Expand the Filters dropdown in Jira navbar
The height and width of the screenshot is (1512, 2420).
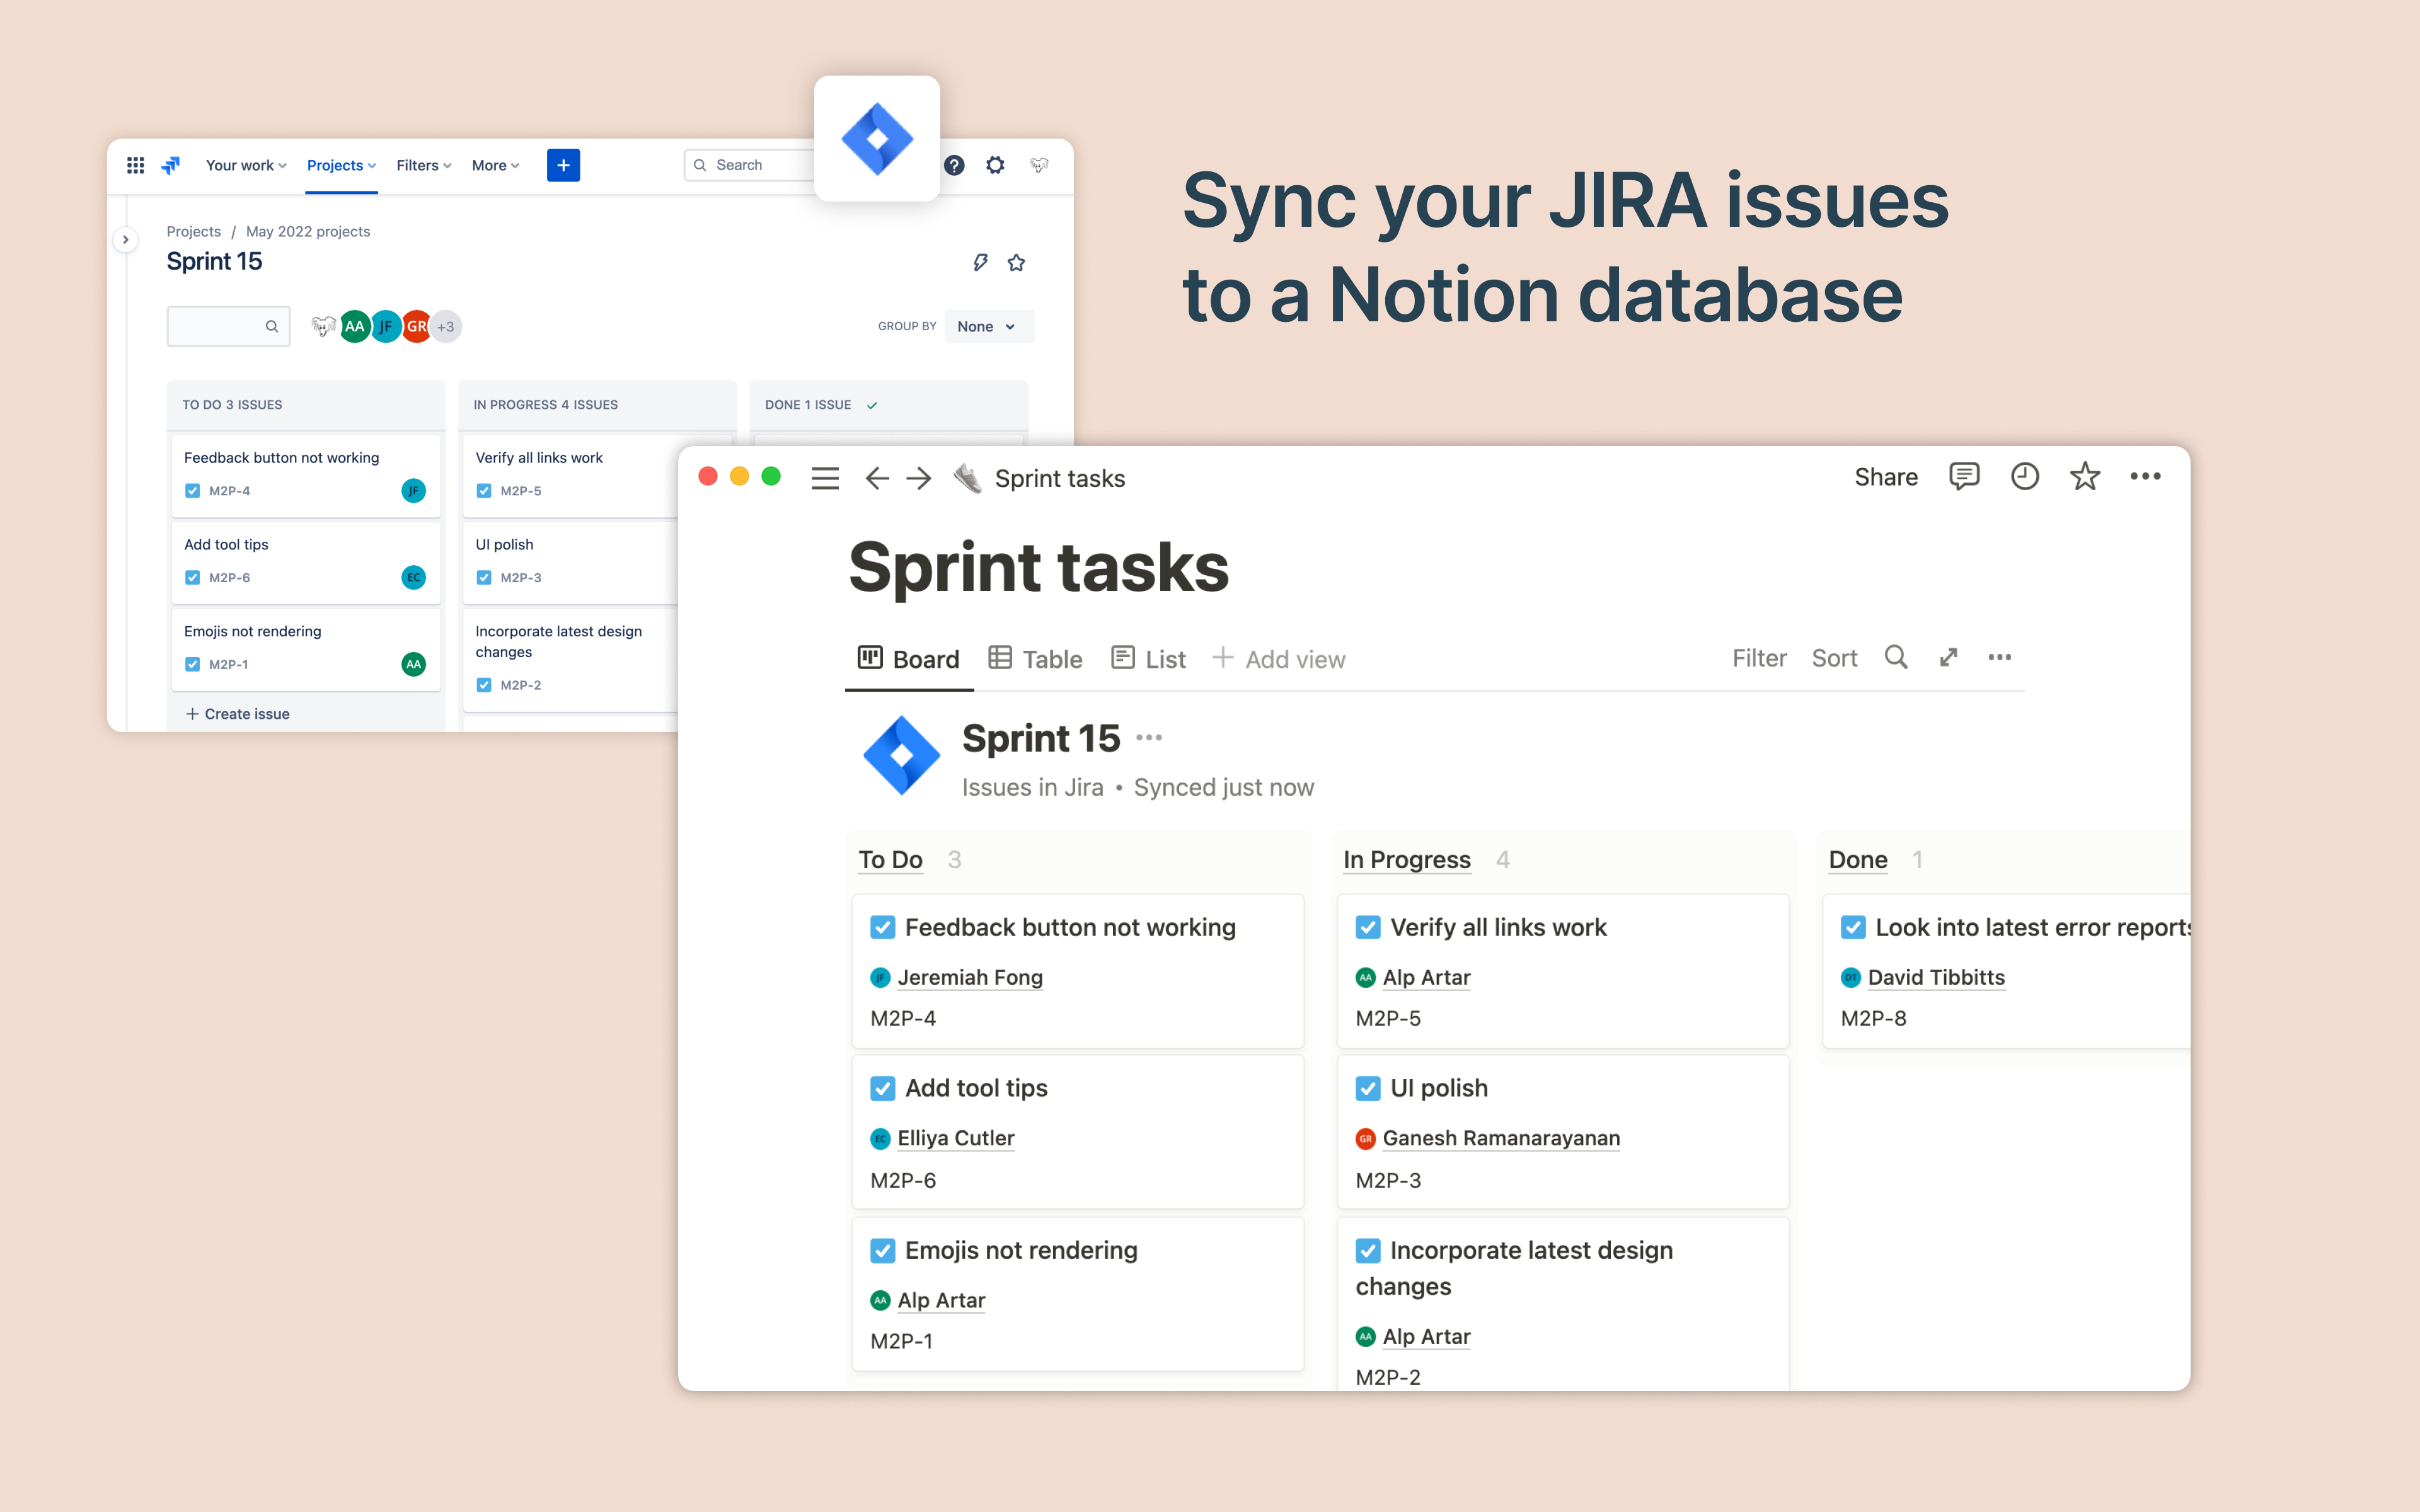coord(423,165)
